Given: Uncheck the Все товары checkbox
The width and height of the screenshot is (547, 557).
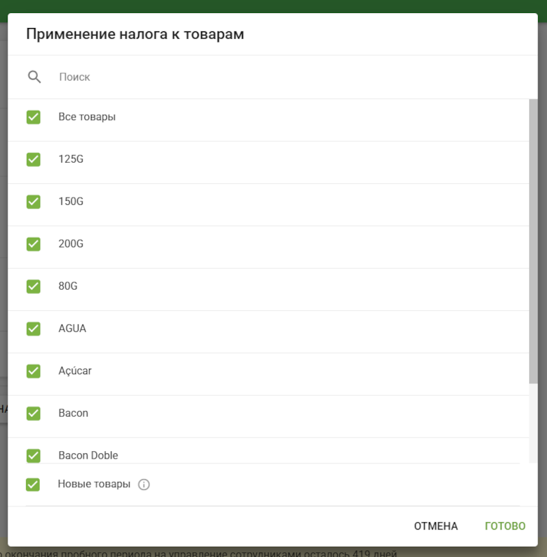Looking at the screenshot, I should pos(34,117).
